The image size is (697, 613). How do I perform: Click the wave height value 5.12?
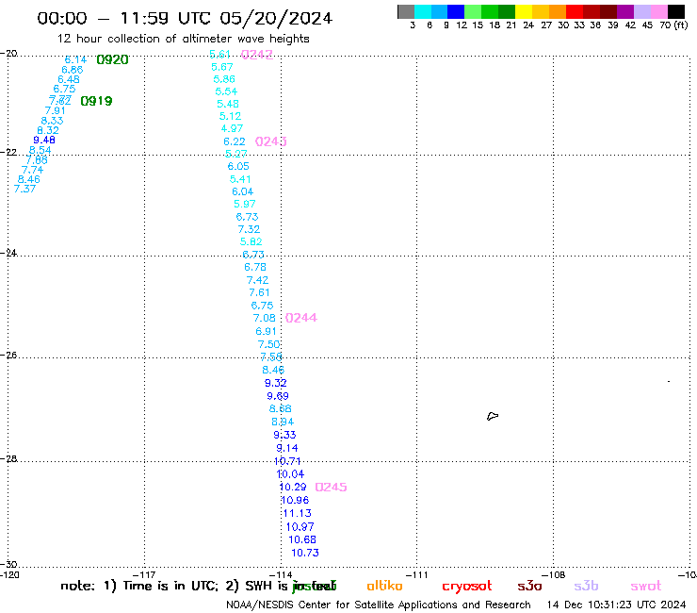click(x=230, y=116)
